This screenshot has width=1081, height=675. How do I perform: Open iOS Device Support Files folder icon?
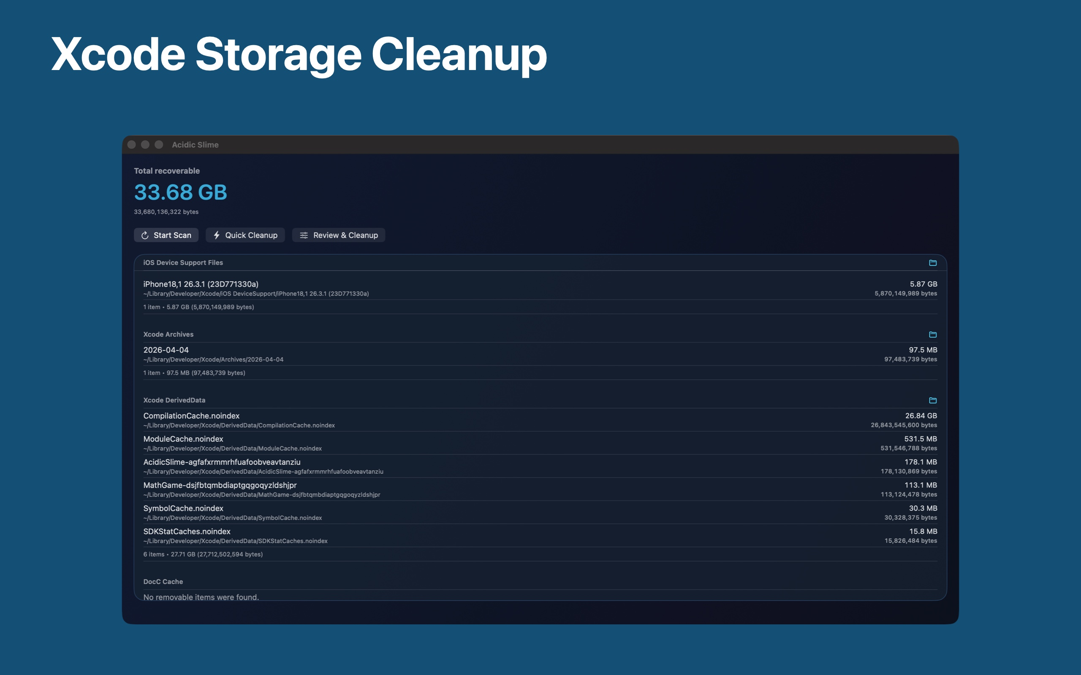(933, 262)
